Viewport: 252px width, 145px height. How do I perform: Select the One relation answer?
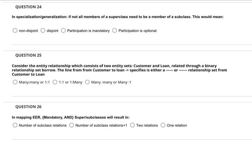[x=163, y=125]
